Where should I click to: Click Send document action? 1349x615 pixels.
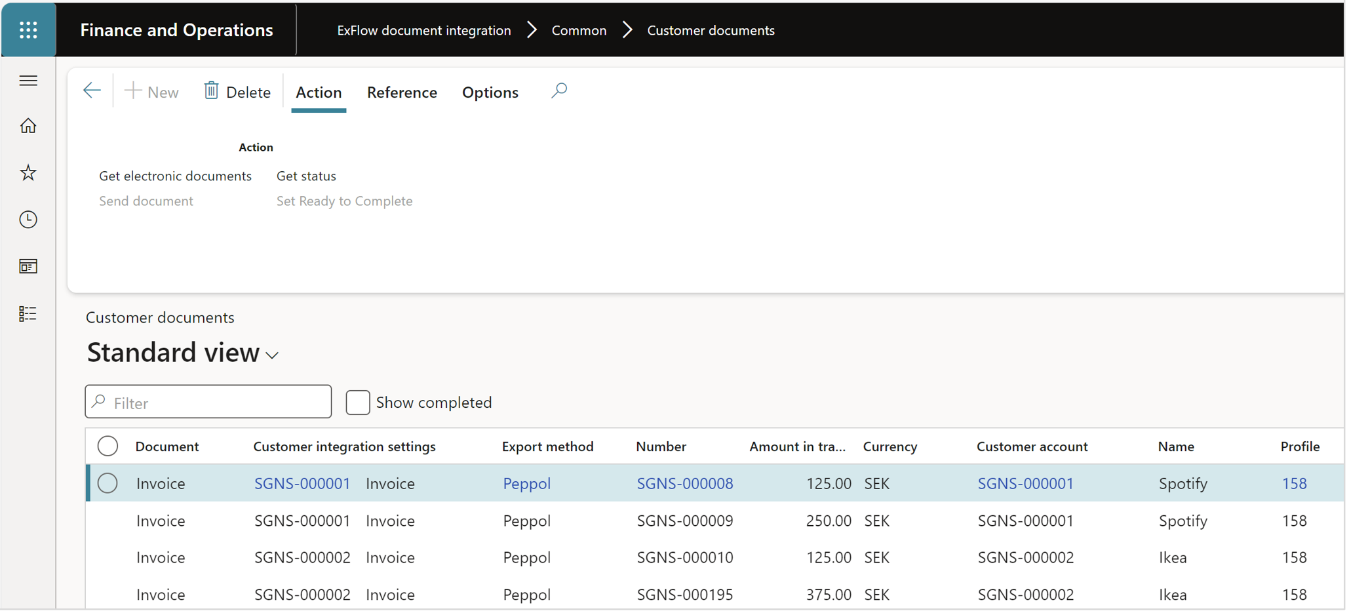pyautogui.click(x=146, y=201)
